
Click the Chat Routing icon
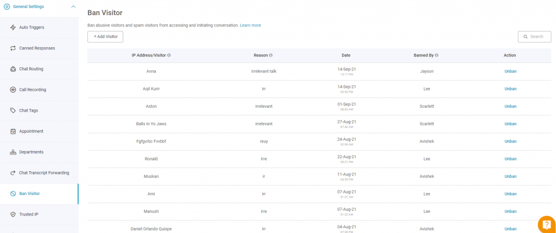(13, 69)
